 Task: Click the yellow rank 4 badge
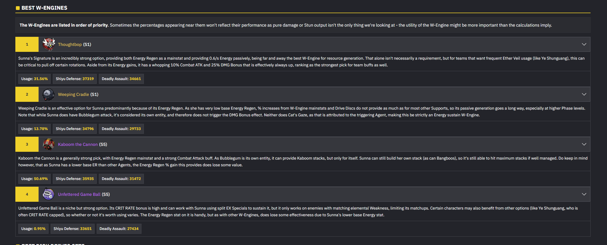(x=27, y=194)
